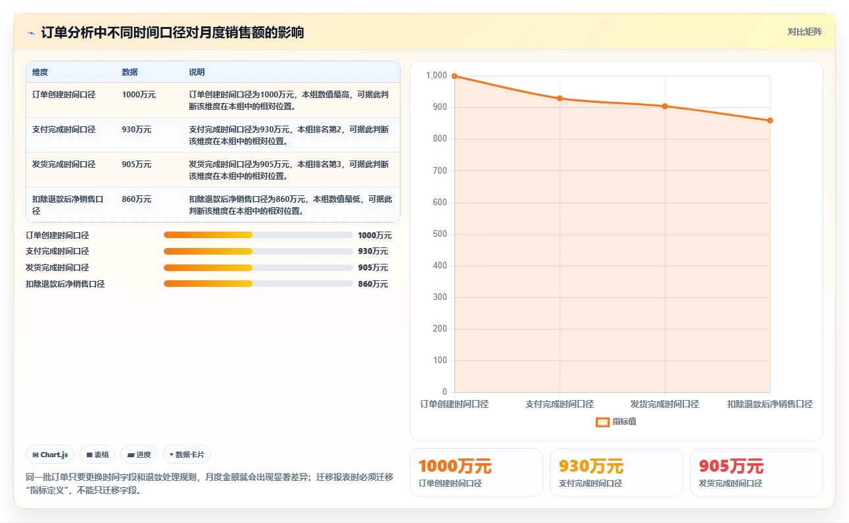Click progress list label 发货完成时间口径
849x523 pixels.
click(57, 268)
